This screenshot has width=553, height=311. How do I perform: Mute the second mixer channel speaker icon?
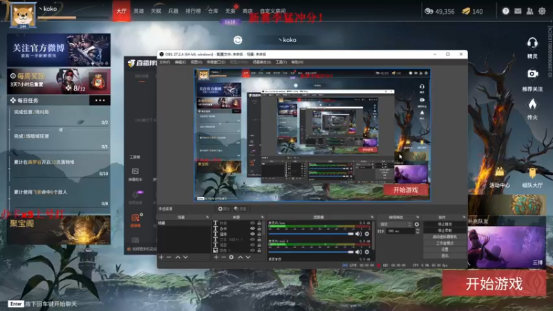(359, 252)
